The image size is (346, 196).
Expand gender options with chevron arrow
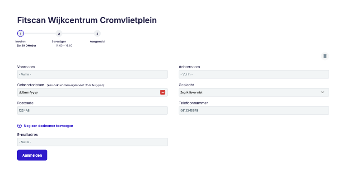(x=323, y=92)
